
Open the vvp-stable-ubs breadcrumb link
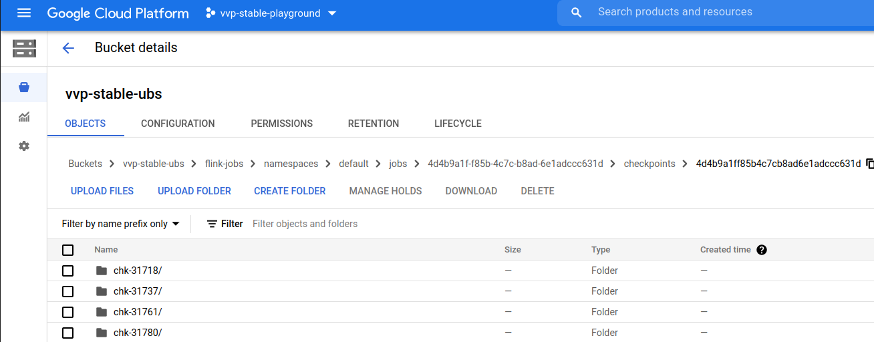(x=154, y=164)
